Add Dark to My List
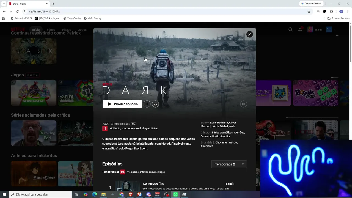This screenshot has width=352, height=198. coord(147,104)
